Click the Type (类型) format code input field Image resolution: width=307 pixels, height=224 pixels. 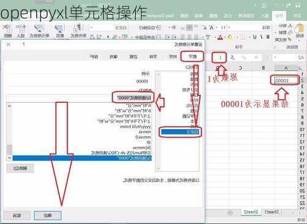tap(79, 98)
